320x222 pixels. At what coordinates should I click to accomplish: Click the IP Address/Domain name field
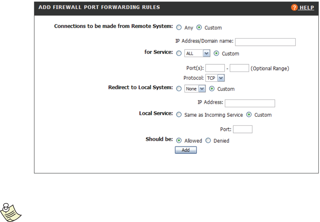[265, 42]
